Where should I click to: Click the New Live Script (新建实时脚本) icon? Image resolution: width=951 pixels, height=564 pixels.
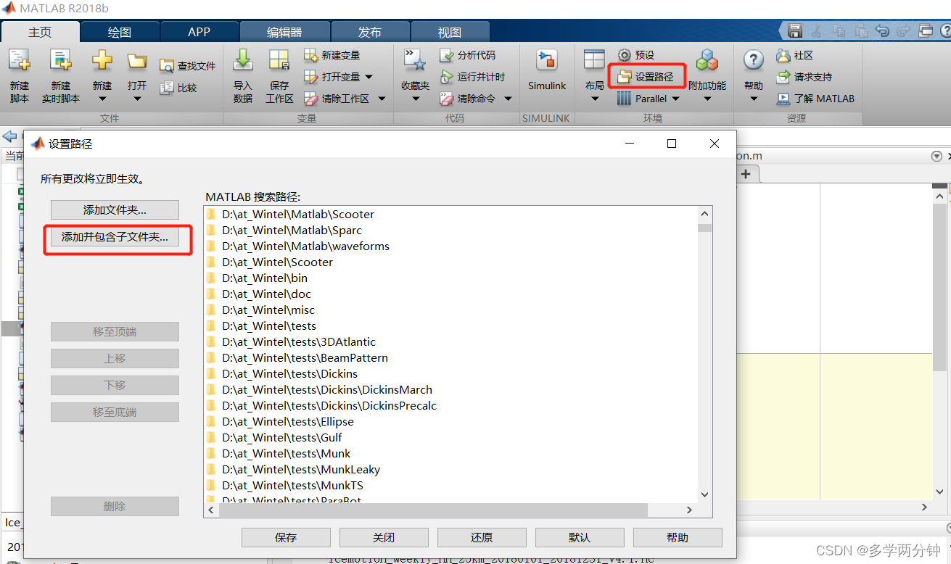point(60,61)
